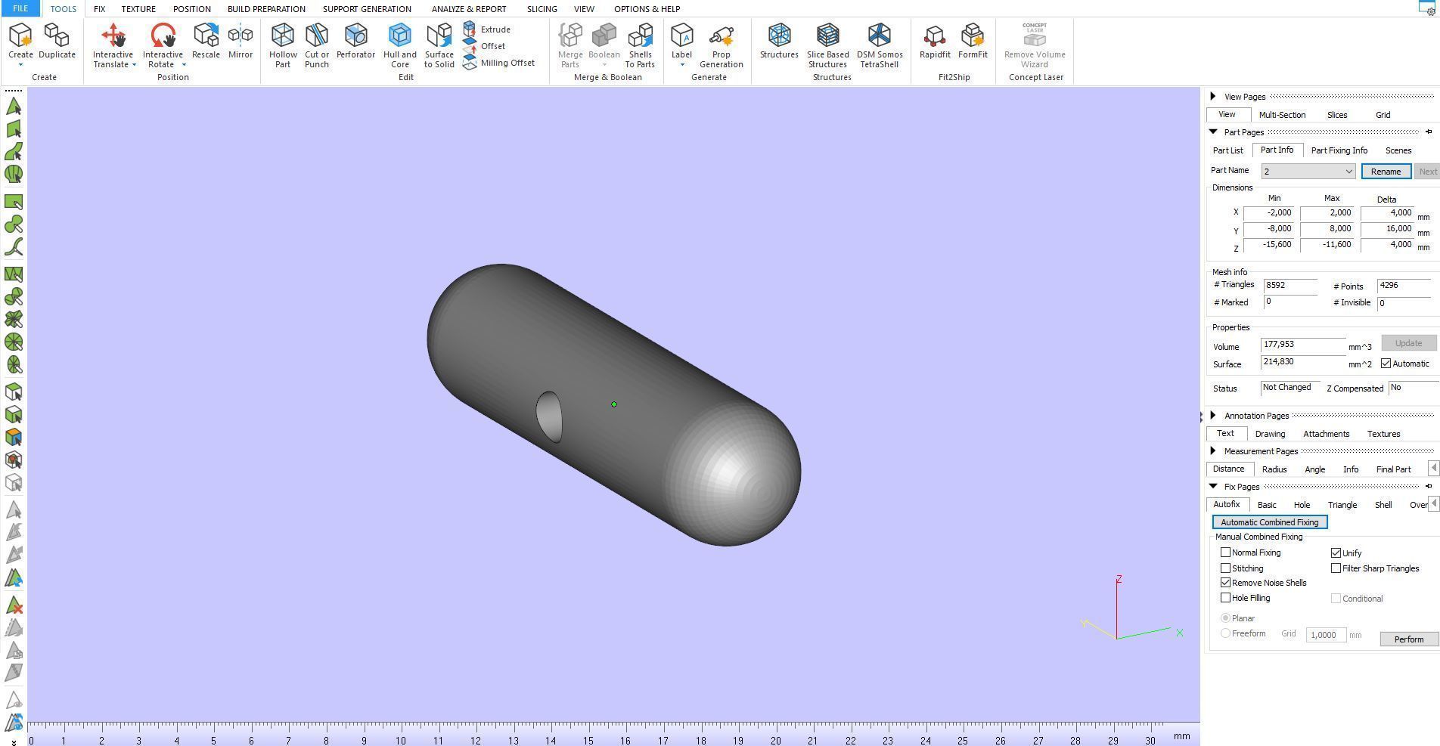Screen dimensions: 1440x746
Task: Open Slice Based Structures
Action: (827, 45)
